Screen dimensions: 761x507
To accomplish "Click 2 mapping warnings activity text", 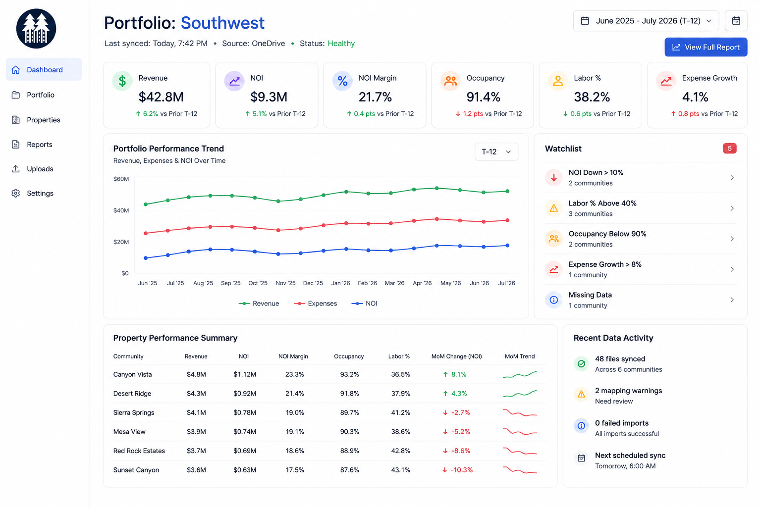I will [628, 391].
